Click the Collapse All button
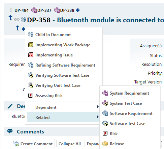The image size is (164, 149). (70, 144)
